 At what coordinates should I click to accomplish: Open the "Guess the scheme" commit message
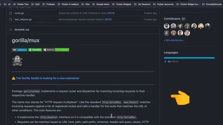pyautogui.click(x=83, y=13)
